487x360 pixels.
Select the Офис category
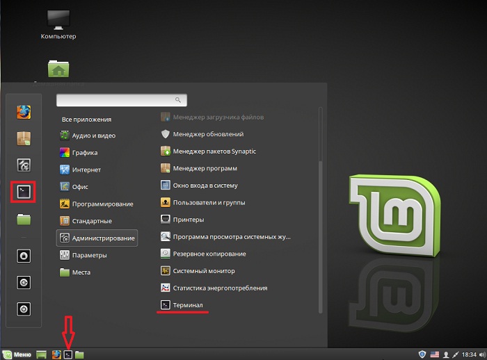click(x=74, y=187)
